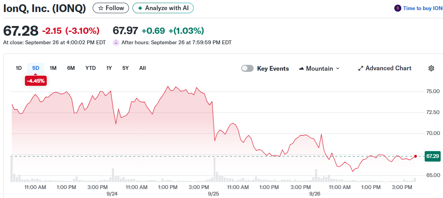The image size is (443, 198).
Task: Open the Advanced Chart link
Action: click(385, 68)
